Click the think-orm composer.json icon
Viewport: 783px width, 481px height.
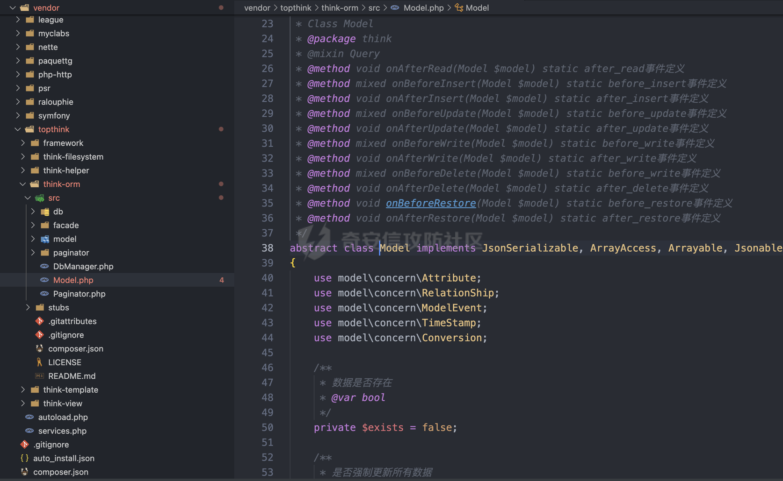click(x=40, y=348)
